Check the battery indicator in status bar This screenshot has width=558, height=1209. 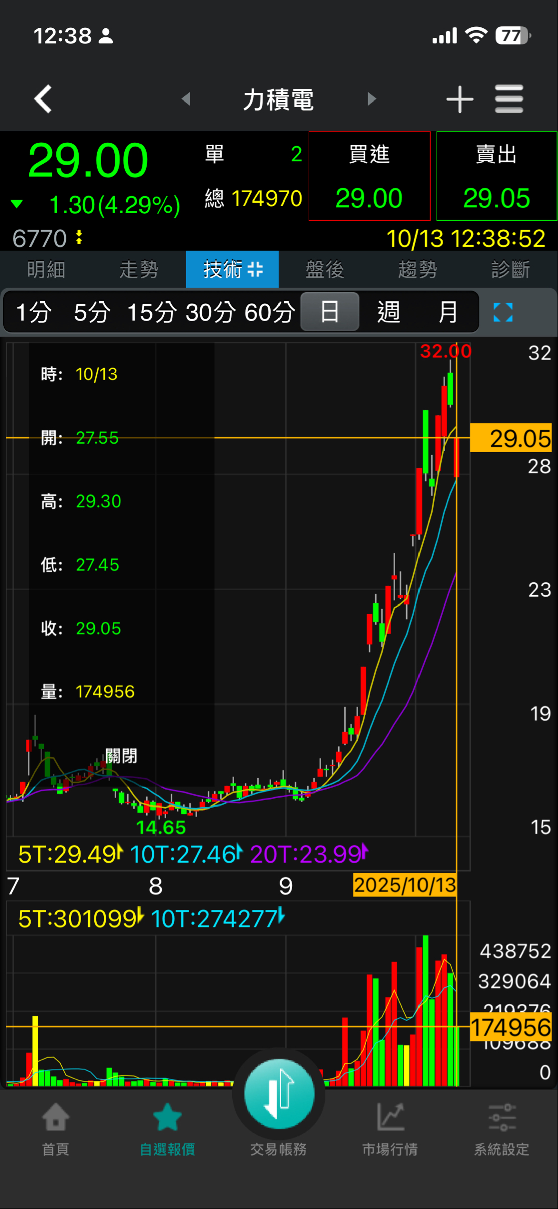pos(513,36)
